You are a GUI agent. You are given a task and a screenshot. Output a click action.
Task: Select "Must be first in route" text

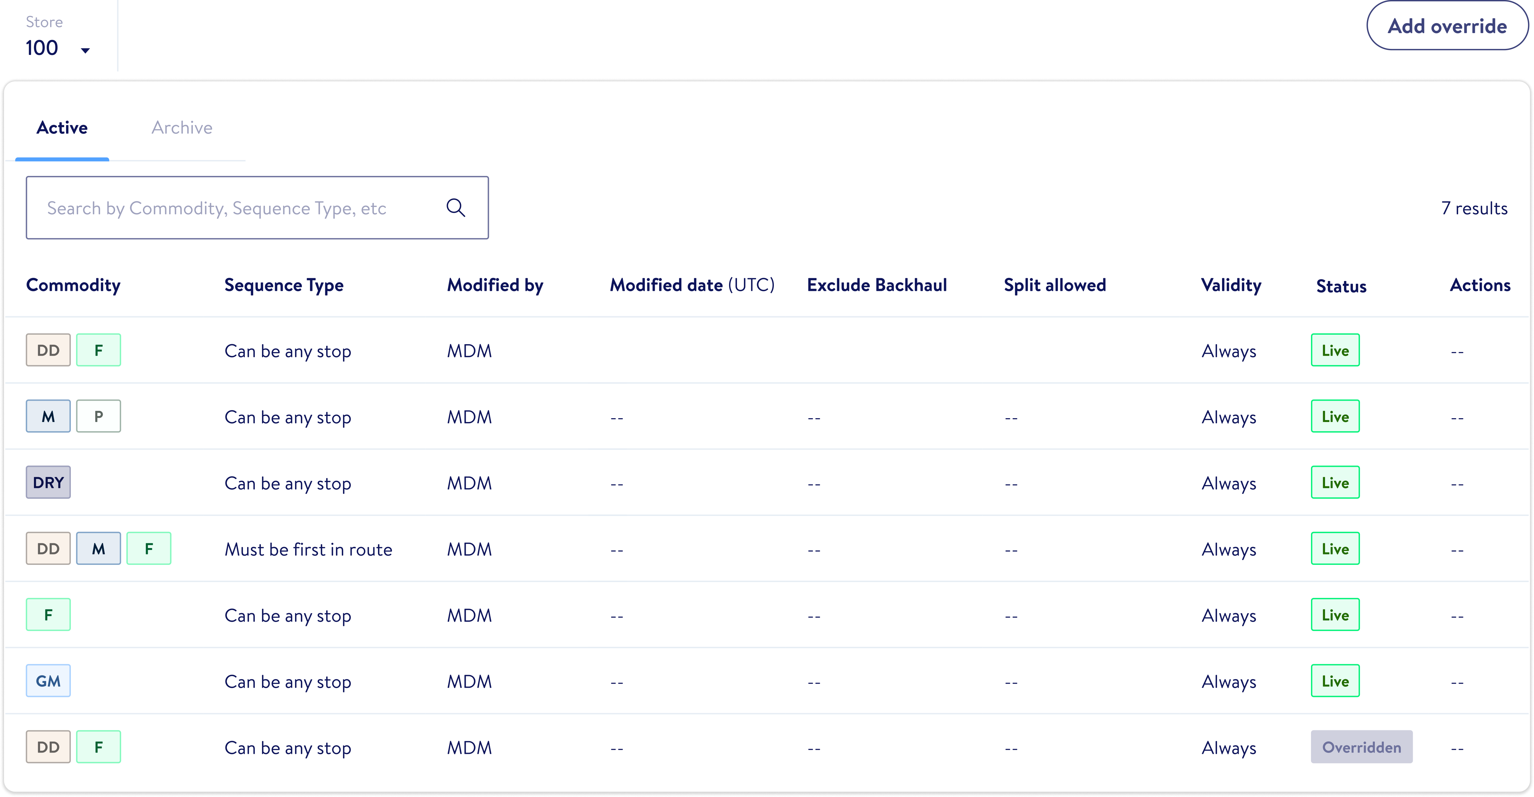click(x=308, y=549)
